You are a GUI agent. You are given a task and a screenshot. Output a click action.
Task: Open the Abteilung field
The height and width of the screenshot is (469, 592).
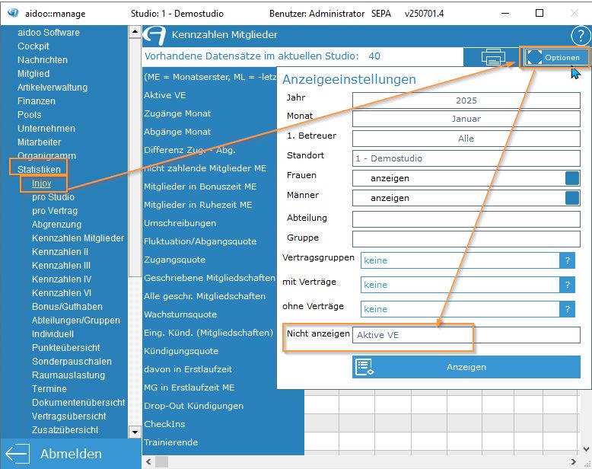coord(466,219)
